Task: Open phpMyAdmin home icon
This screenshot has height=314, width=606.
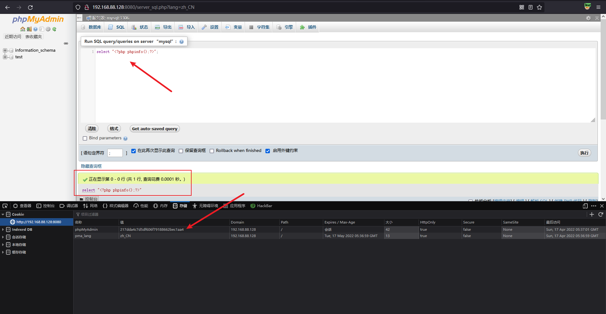Action: click(23, 29)
